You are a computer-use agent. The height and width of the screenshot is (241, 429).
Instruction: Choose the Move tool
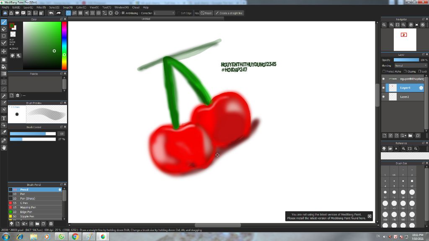[x=4, y=51]
